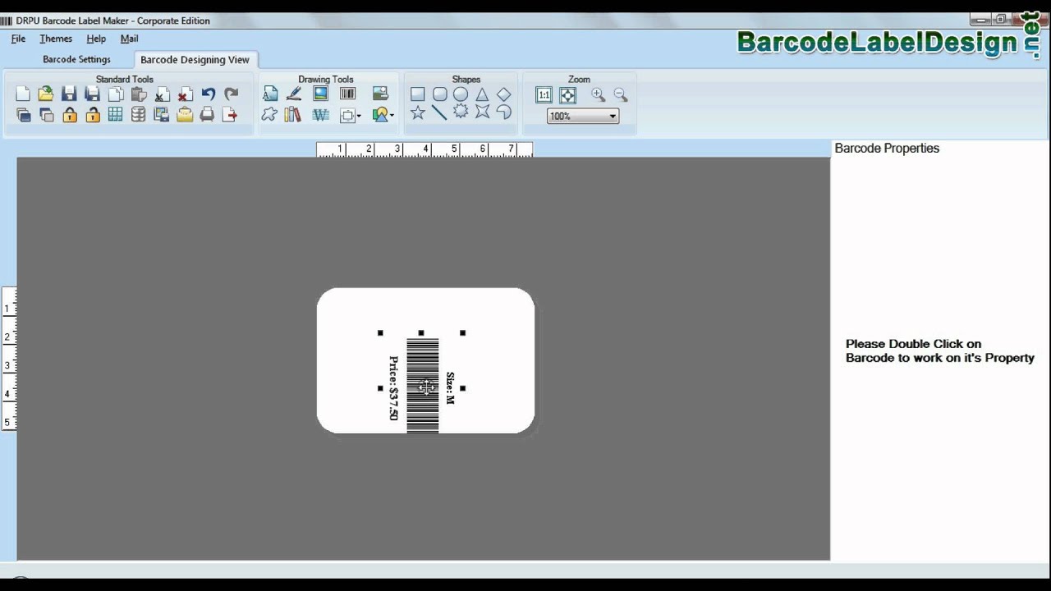This screenshot has width=1051, height=591.
Task: Open an existing label file
Action: pyautogui.click(x=46, y=94)
